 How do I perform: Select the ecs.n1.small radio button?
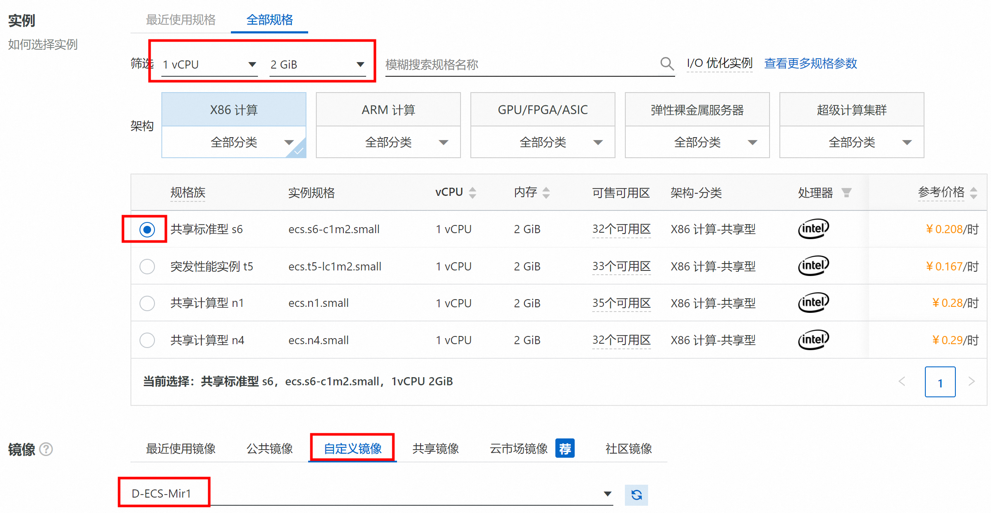[147, 303]
